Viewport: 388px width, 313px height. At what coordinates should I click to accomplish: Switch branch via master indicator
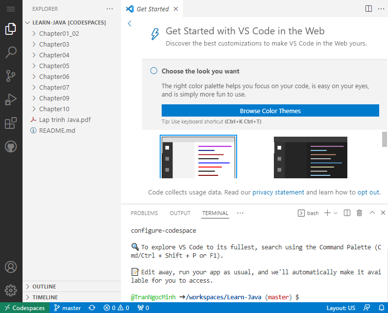coord(67,308)
